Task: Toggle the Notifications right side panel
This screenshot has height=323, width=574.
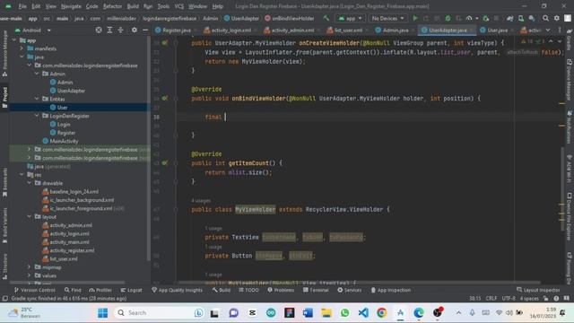Action: [570, 127]
